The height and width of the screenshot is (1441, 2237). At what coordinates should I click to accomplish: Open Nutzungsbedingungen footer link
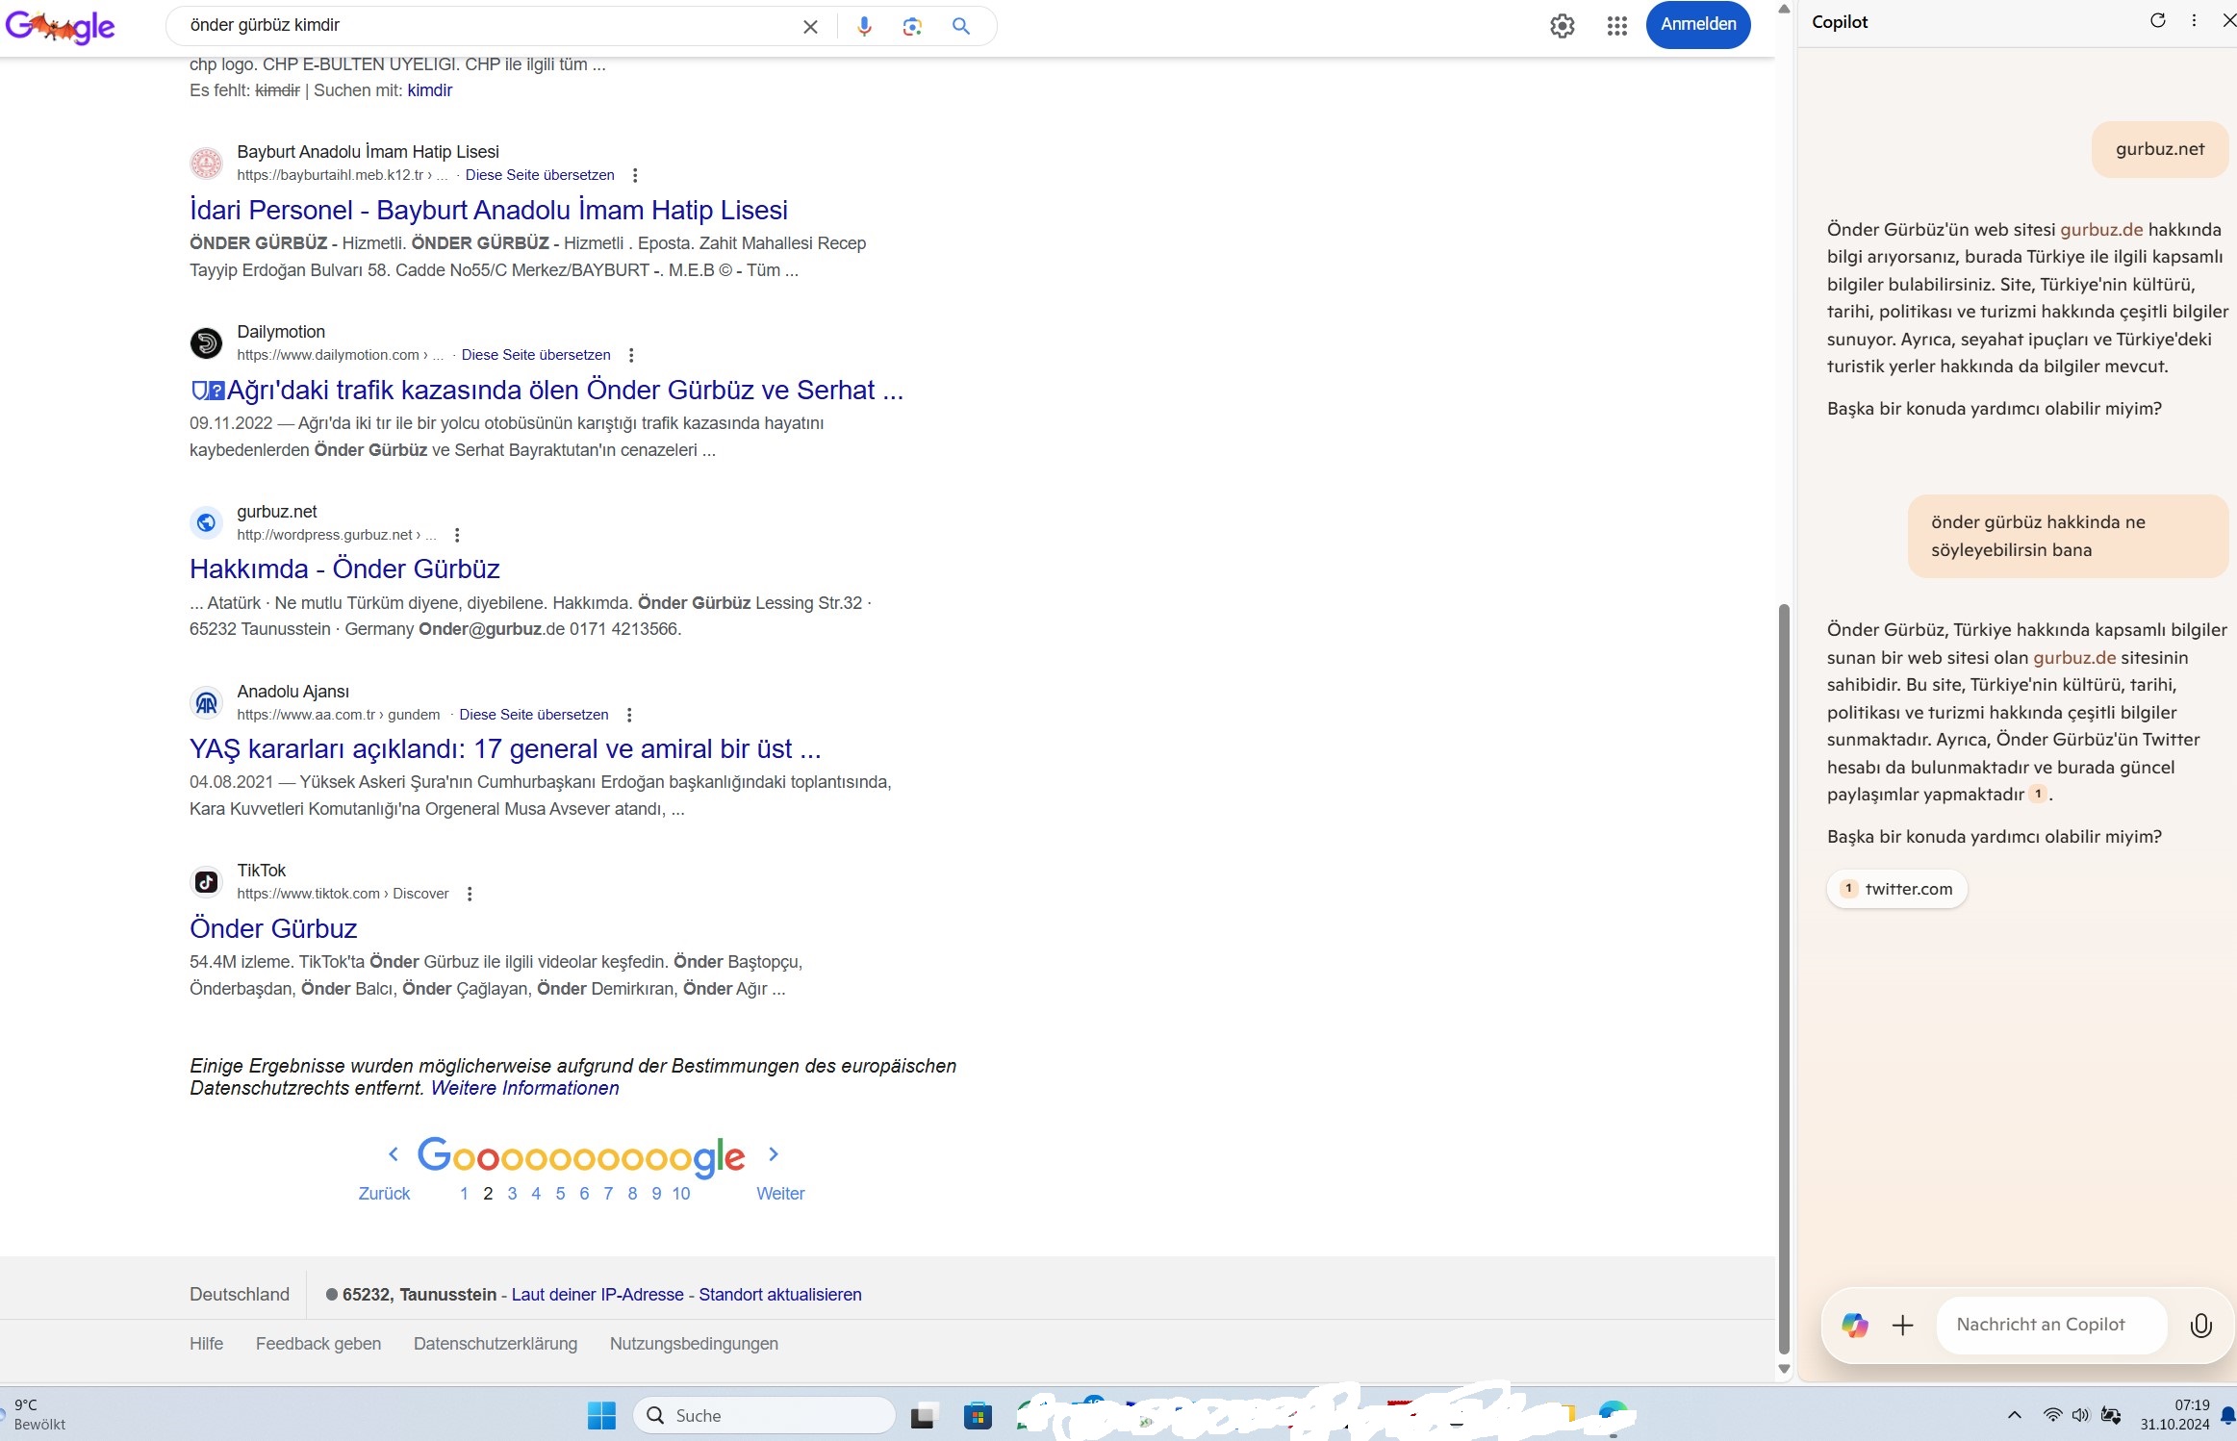(x=694, y=1344)
